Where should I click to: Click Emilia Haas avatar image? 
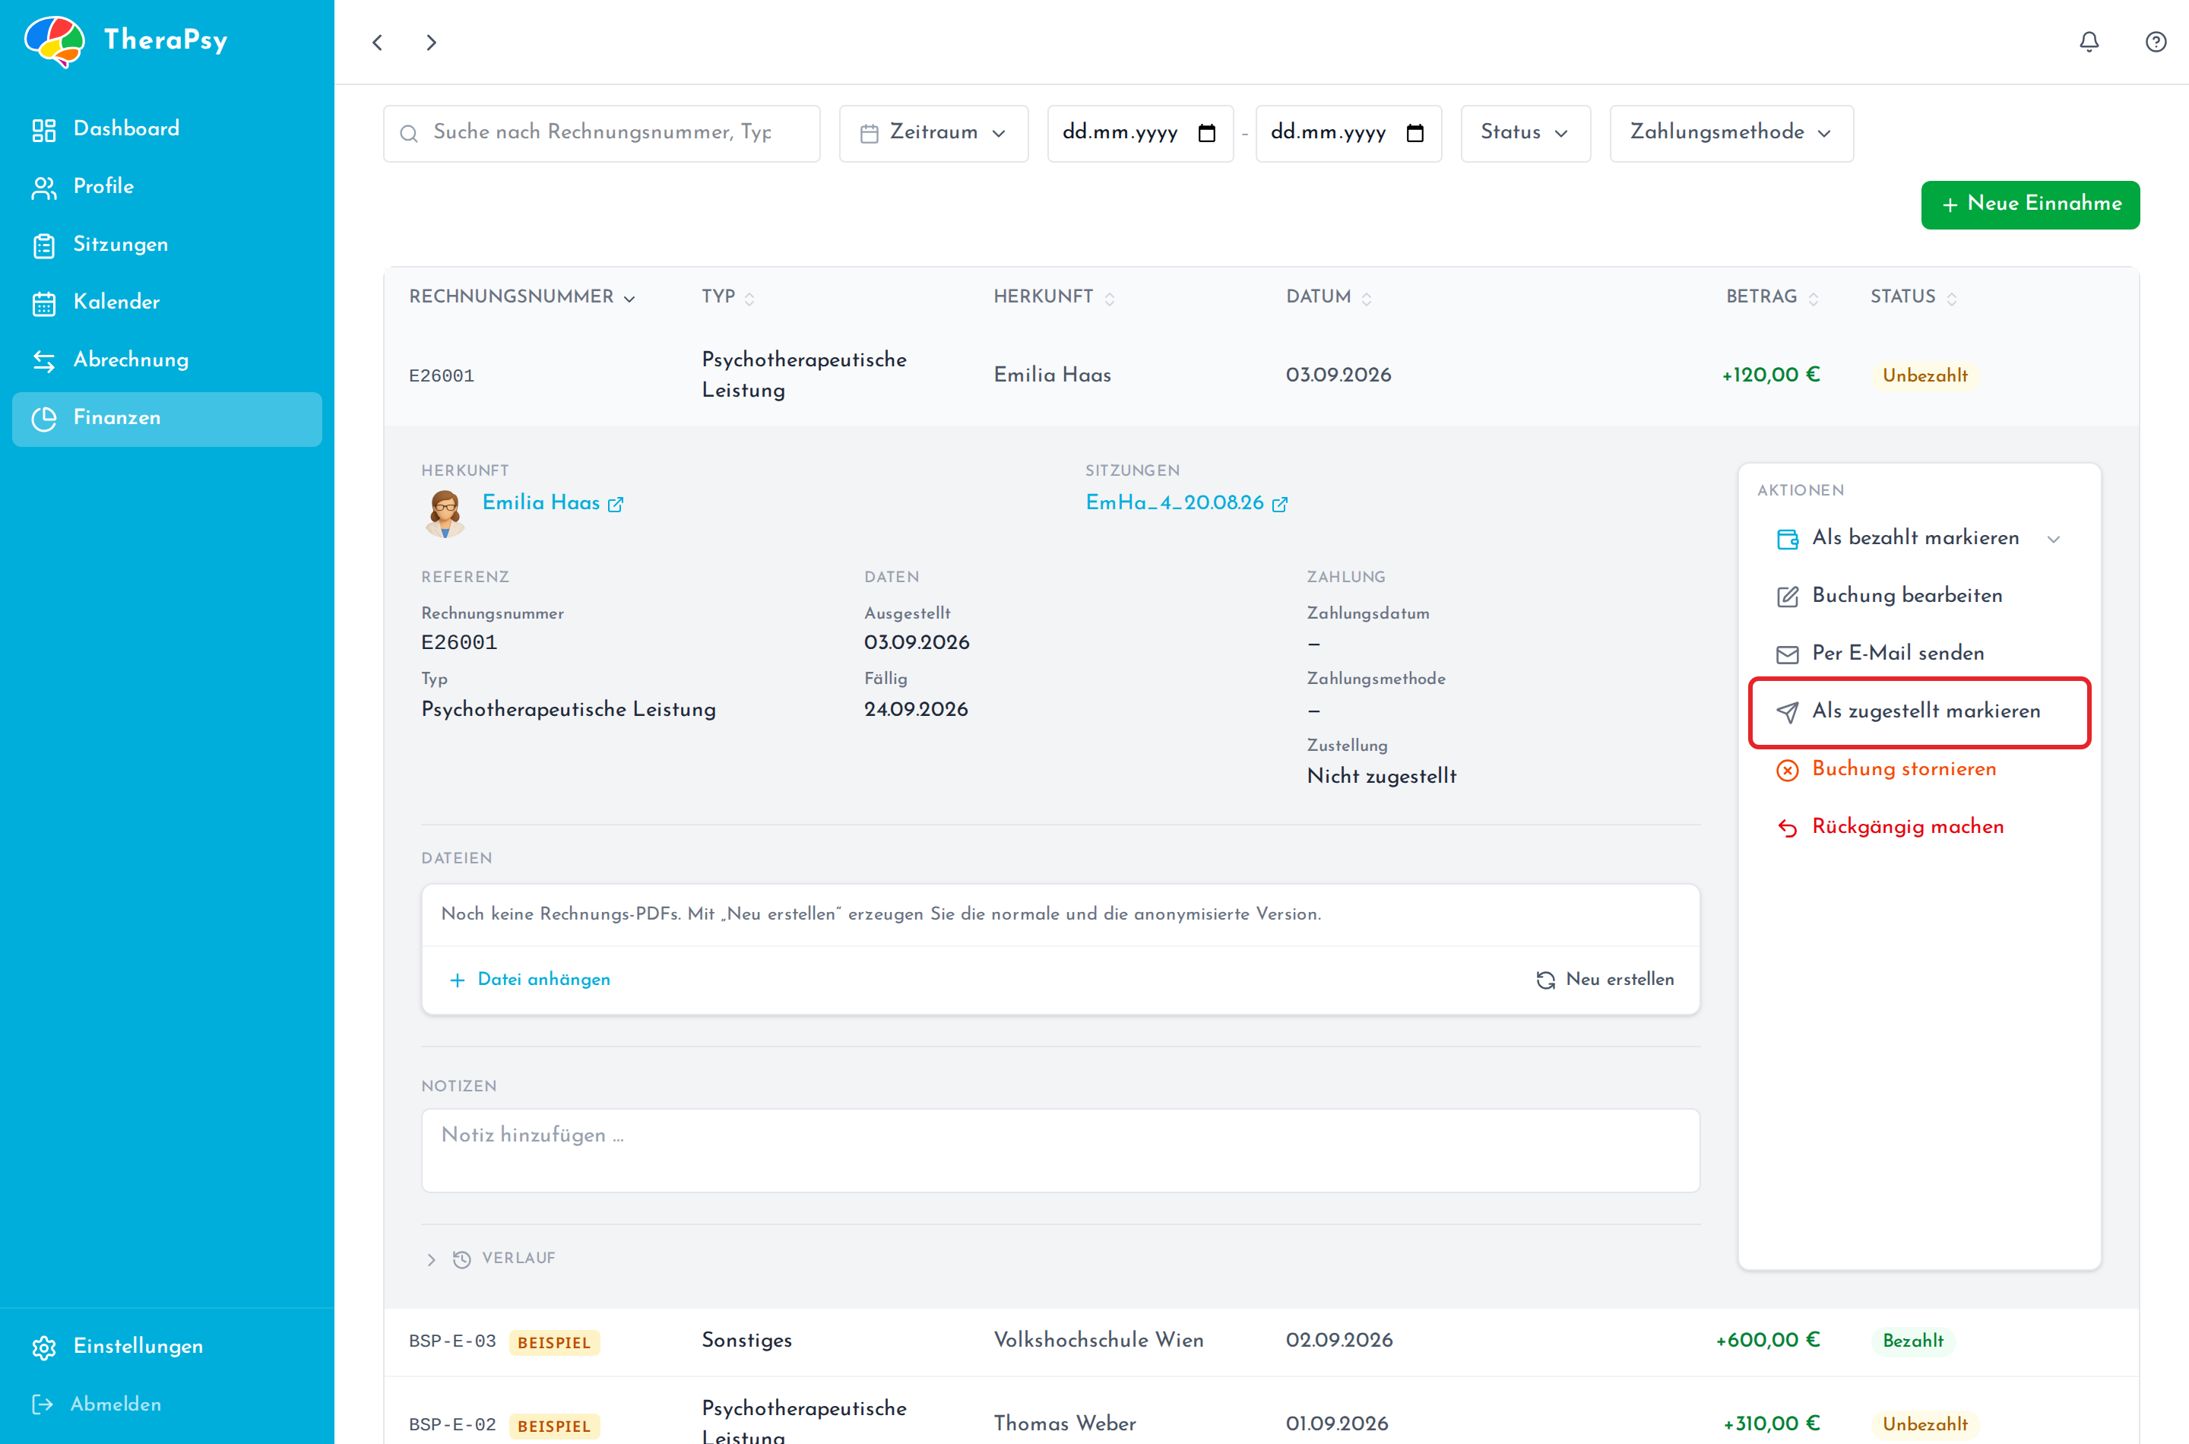point(445,512)
